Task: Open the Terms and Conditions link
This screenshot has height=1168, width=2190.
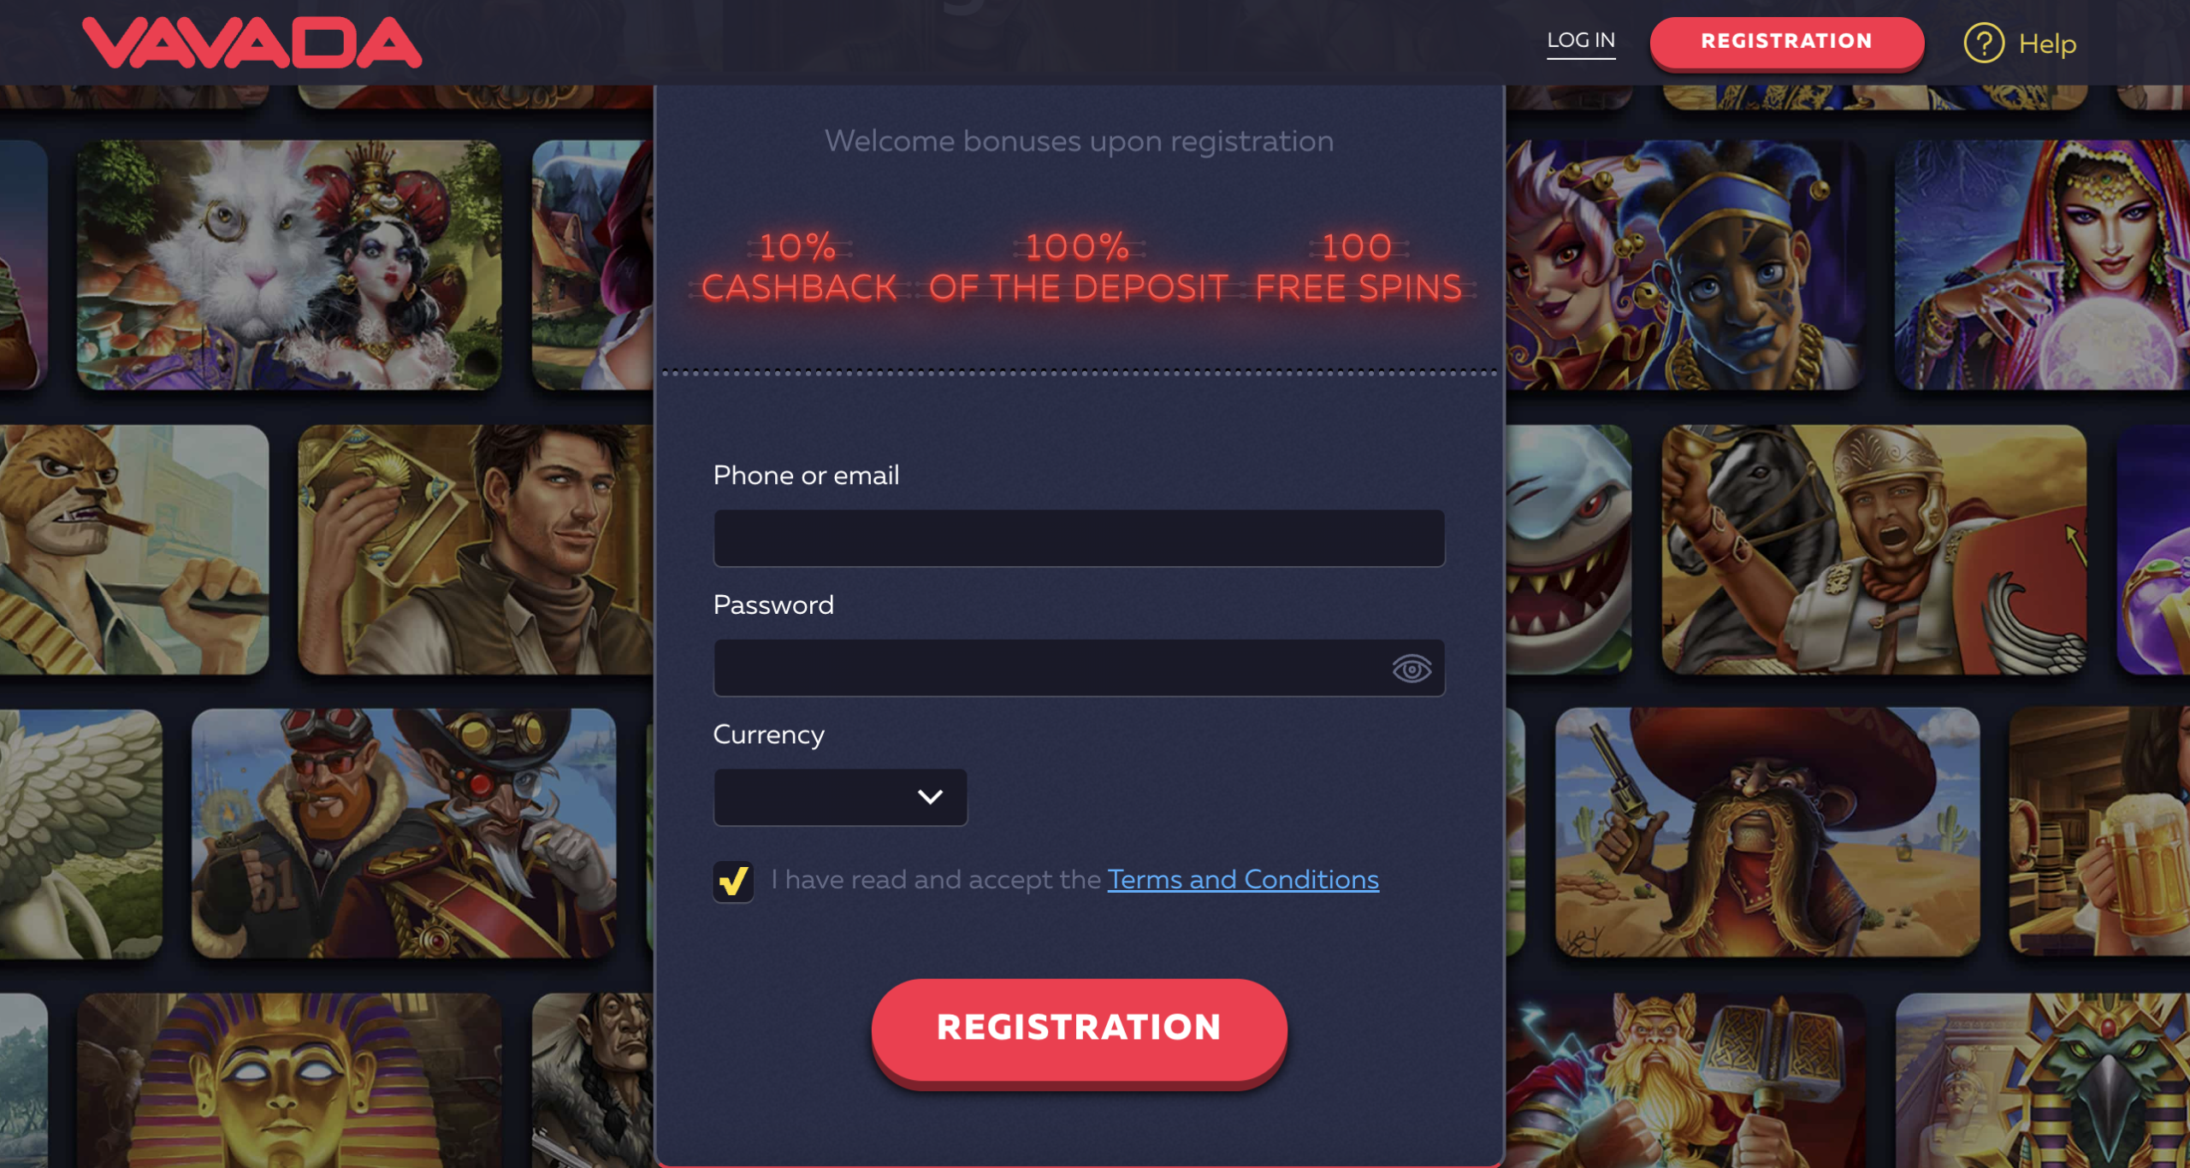Action: point(1243,880)
